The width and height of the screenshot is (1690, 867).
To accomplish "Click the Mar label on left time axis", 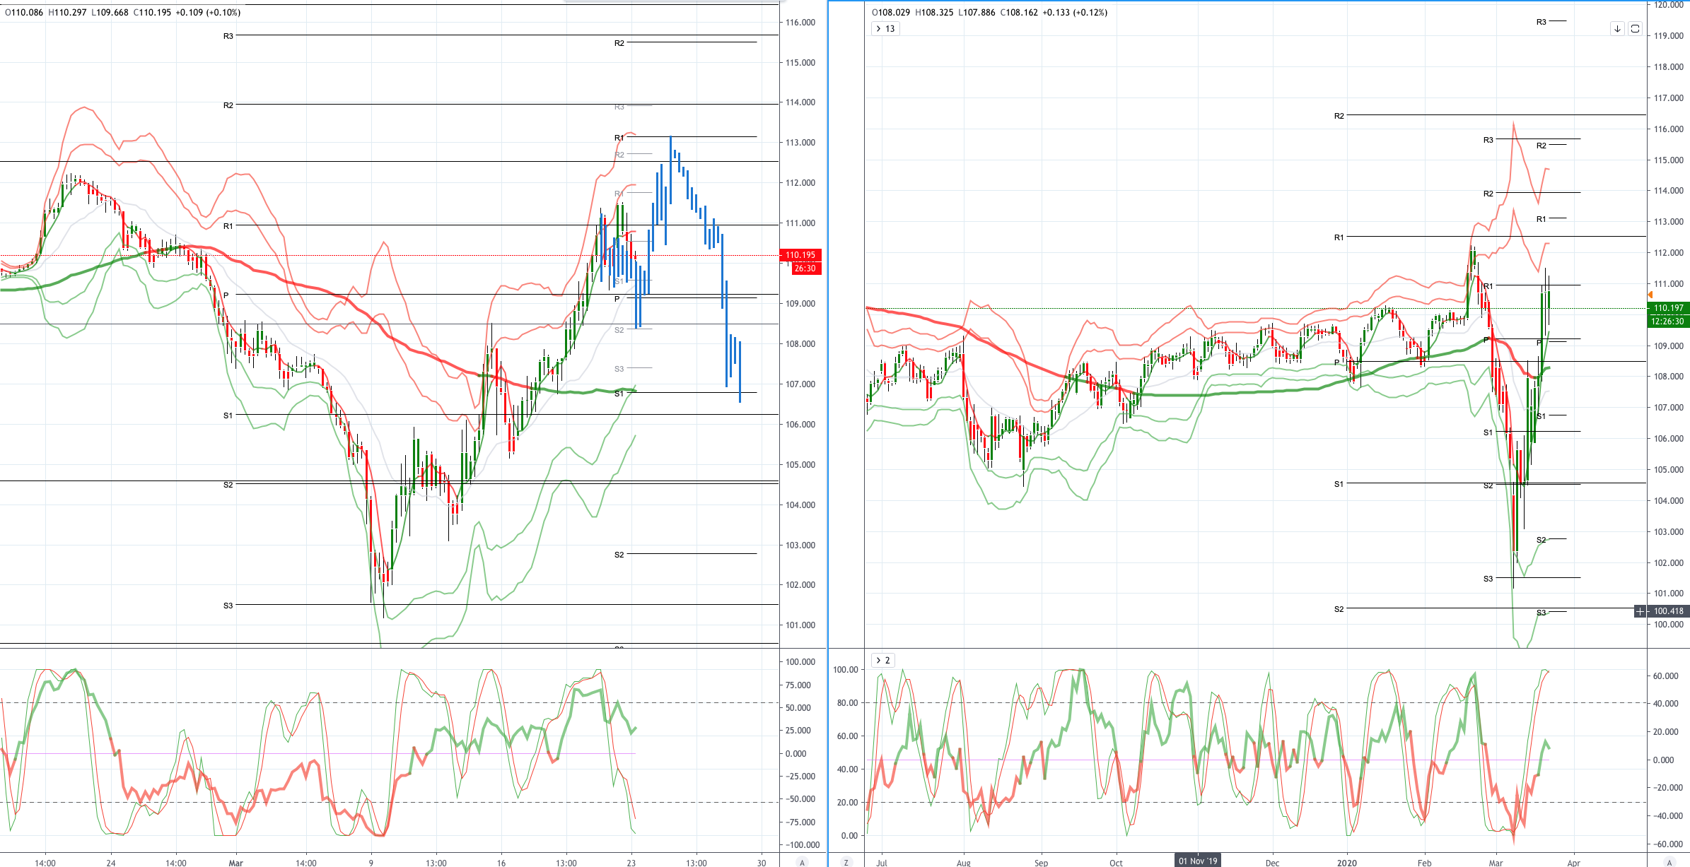I will [235, 863].
